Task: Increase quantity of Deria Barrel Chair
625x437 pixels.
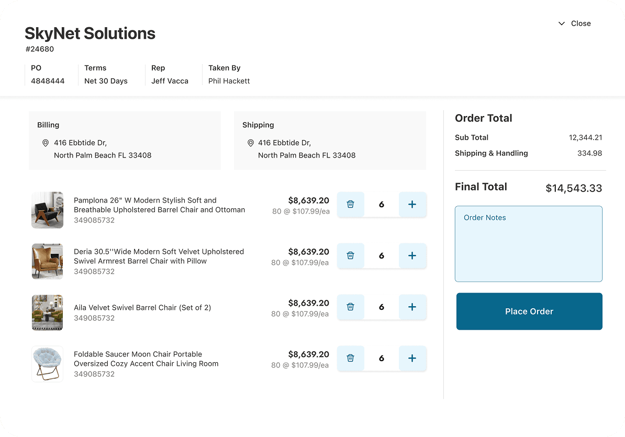Action: tap(412, 256)
